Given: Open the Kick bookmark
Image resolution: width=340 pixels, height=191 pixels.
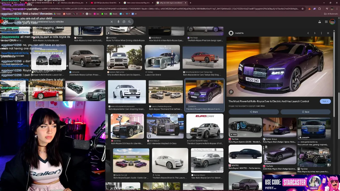Looking at the screenshot, I should (x=104, y=14).
